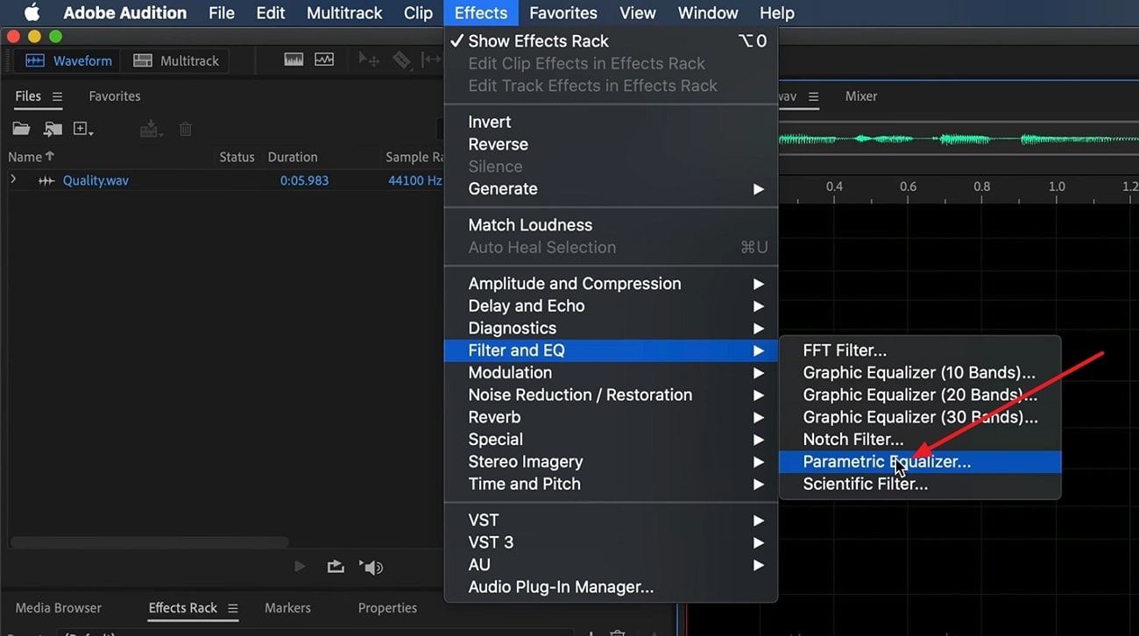Click the Import File icon
The height and width of the screenshot is (636, 1139).
click(53, 129)
